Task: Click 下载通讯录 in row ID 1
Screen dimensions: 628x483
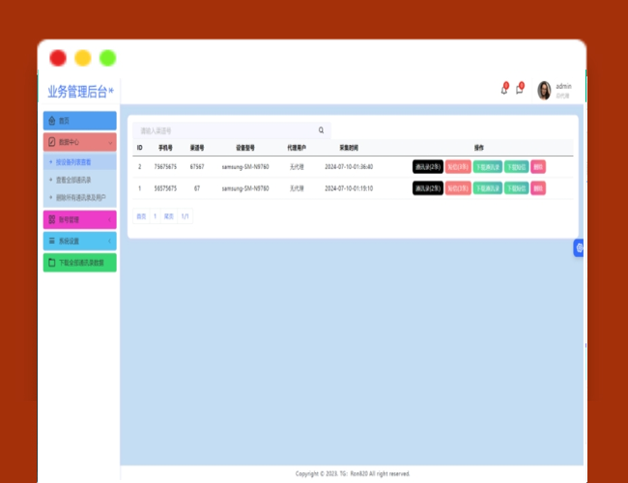Action: 487,188
